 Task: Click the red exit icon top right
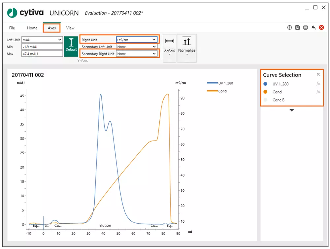point(322,28)
